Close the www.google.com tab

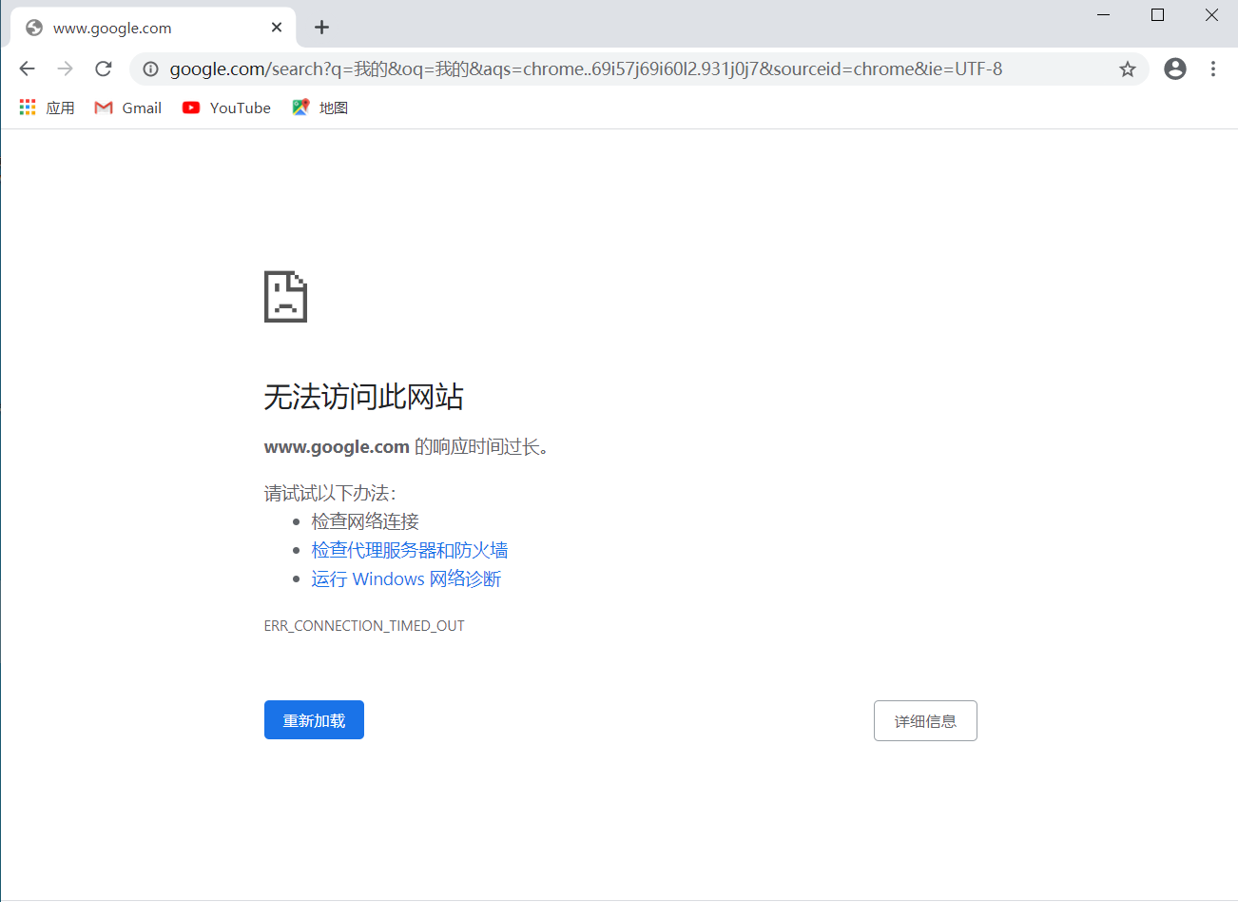point(277,28)
